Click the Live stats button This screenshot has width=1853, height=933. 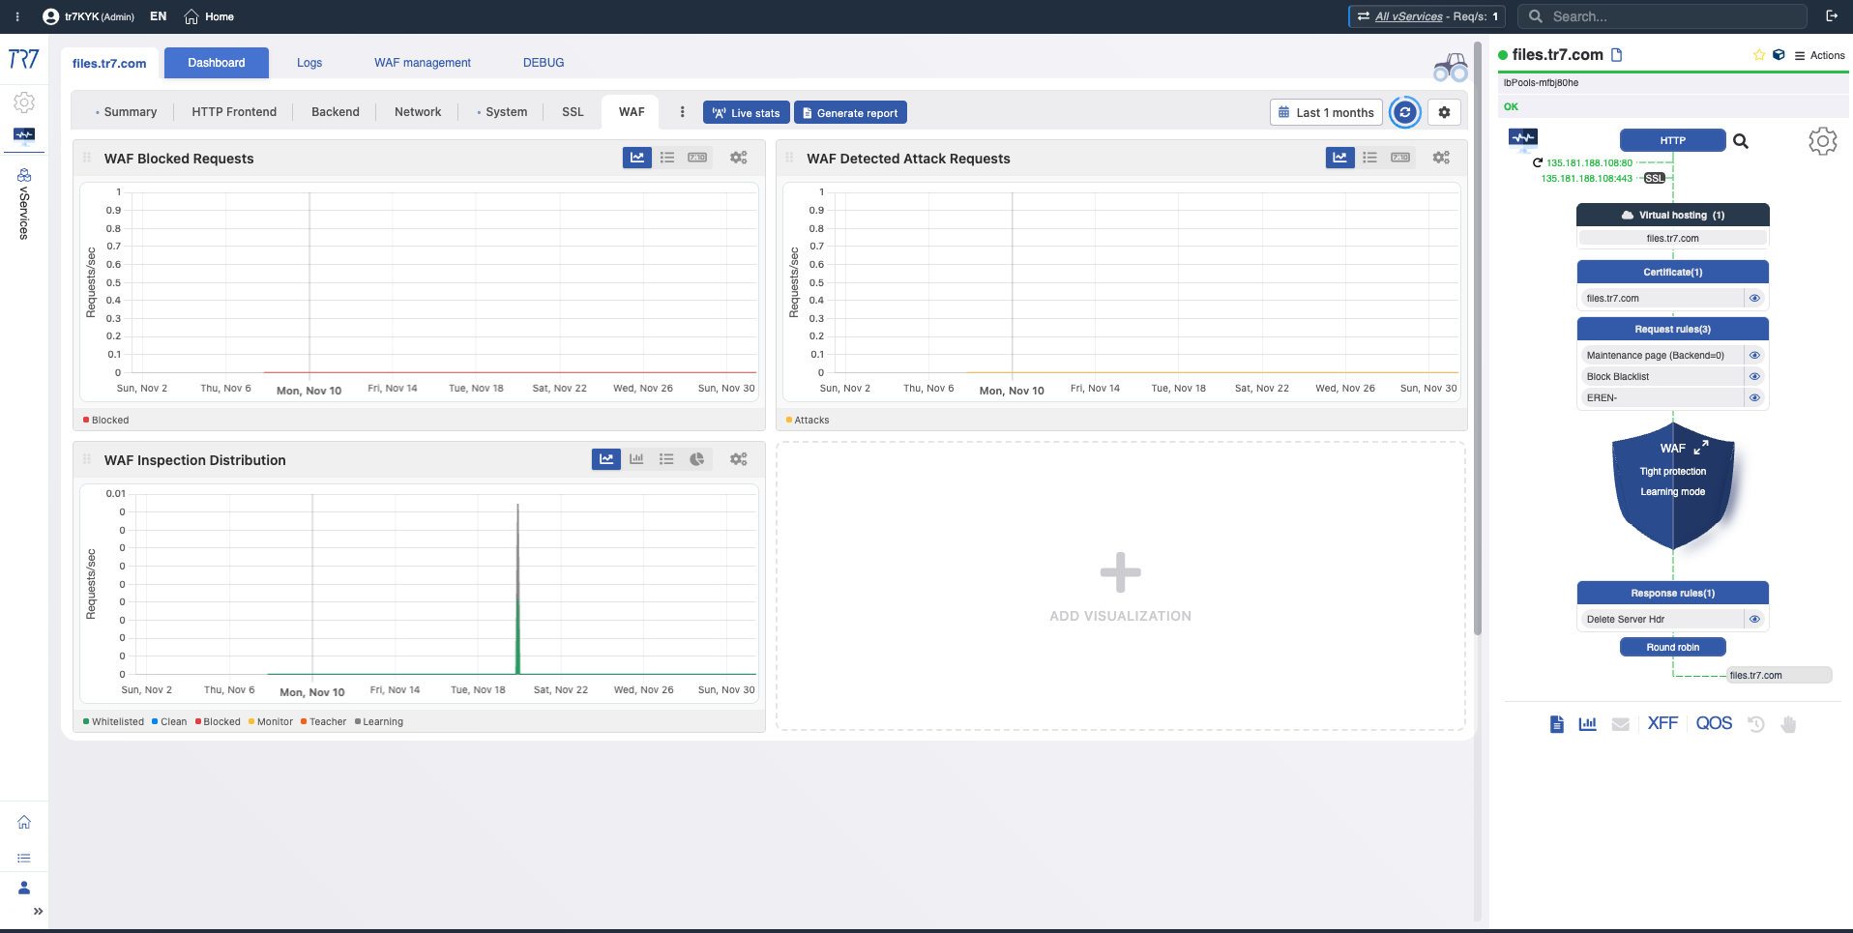point(747,113)
